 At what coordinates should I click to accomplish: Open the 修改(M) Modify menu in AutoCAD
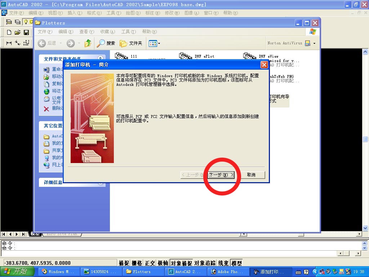click(x=172, y=13)
